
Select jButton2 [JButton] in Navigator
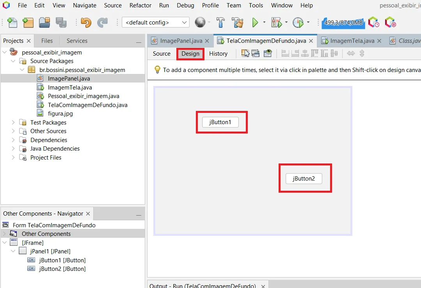[62, 269]
